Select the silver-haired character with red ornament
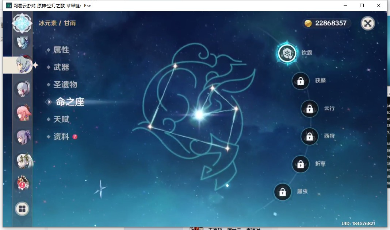390x230 pixels. point(23,89)
